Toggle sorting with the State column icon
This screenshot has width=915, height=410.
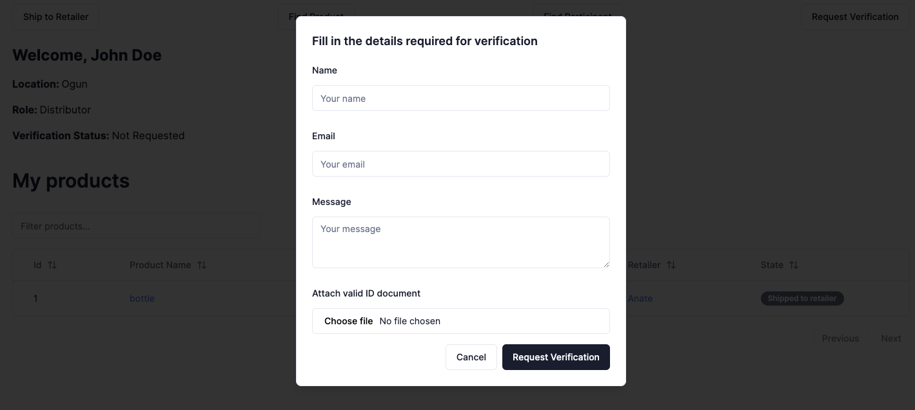point(794,265)
